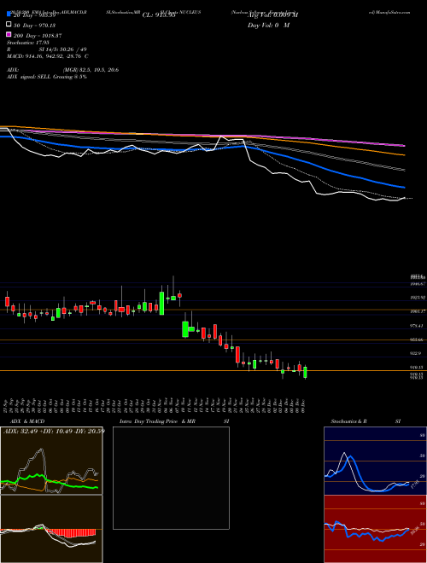The height and width of the screenshot is (563, 427).
Task: Click the magenta 200 Day legend swatch
Action: 9,35
